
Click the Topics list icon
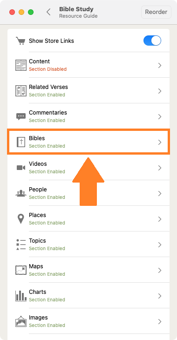21,245
